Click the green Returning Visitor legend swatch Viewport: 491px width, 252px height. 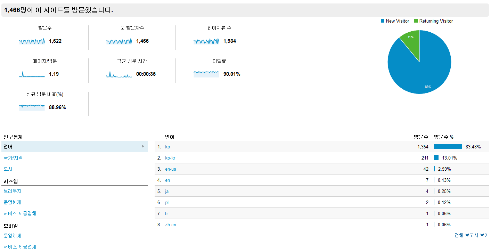416,21
